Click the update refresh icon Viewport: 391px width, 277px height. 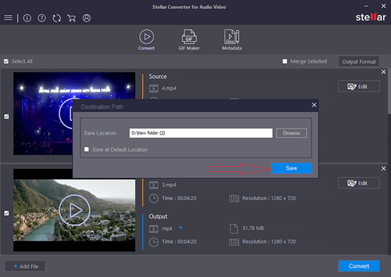point(57,18)
